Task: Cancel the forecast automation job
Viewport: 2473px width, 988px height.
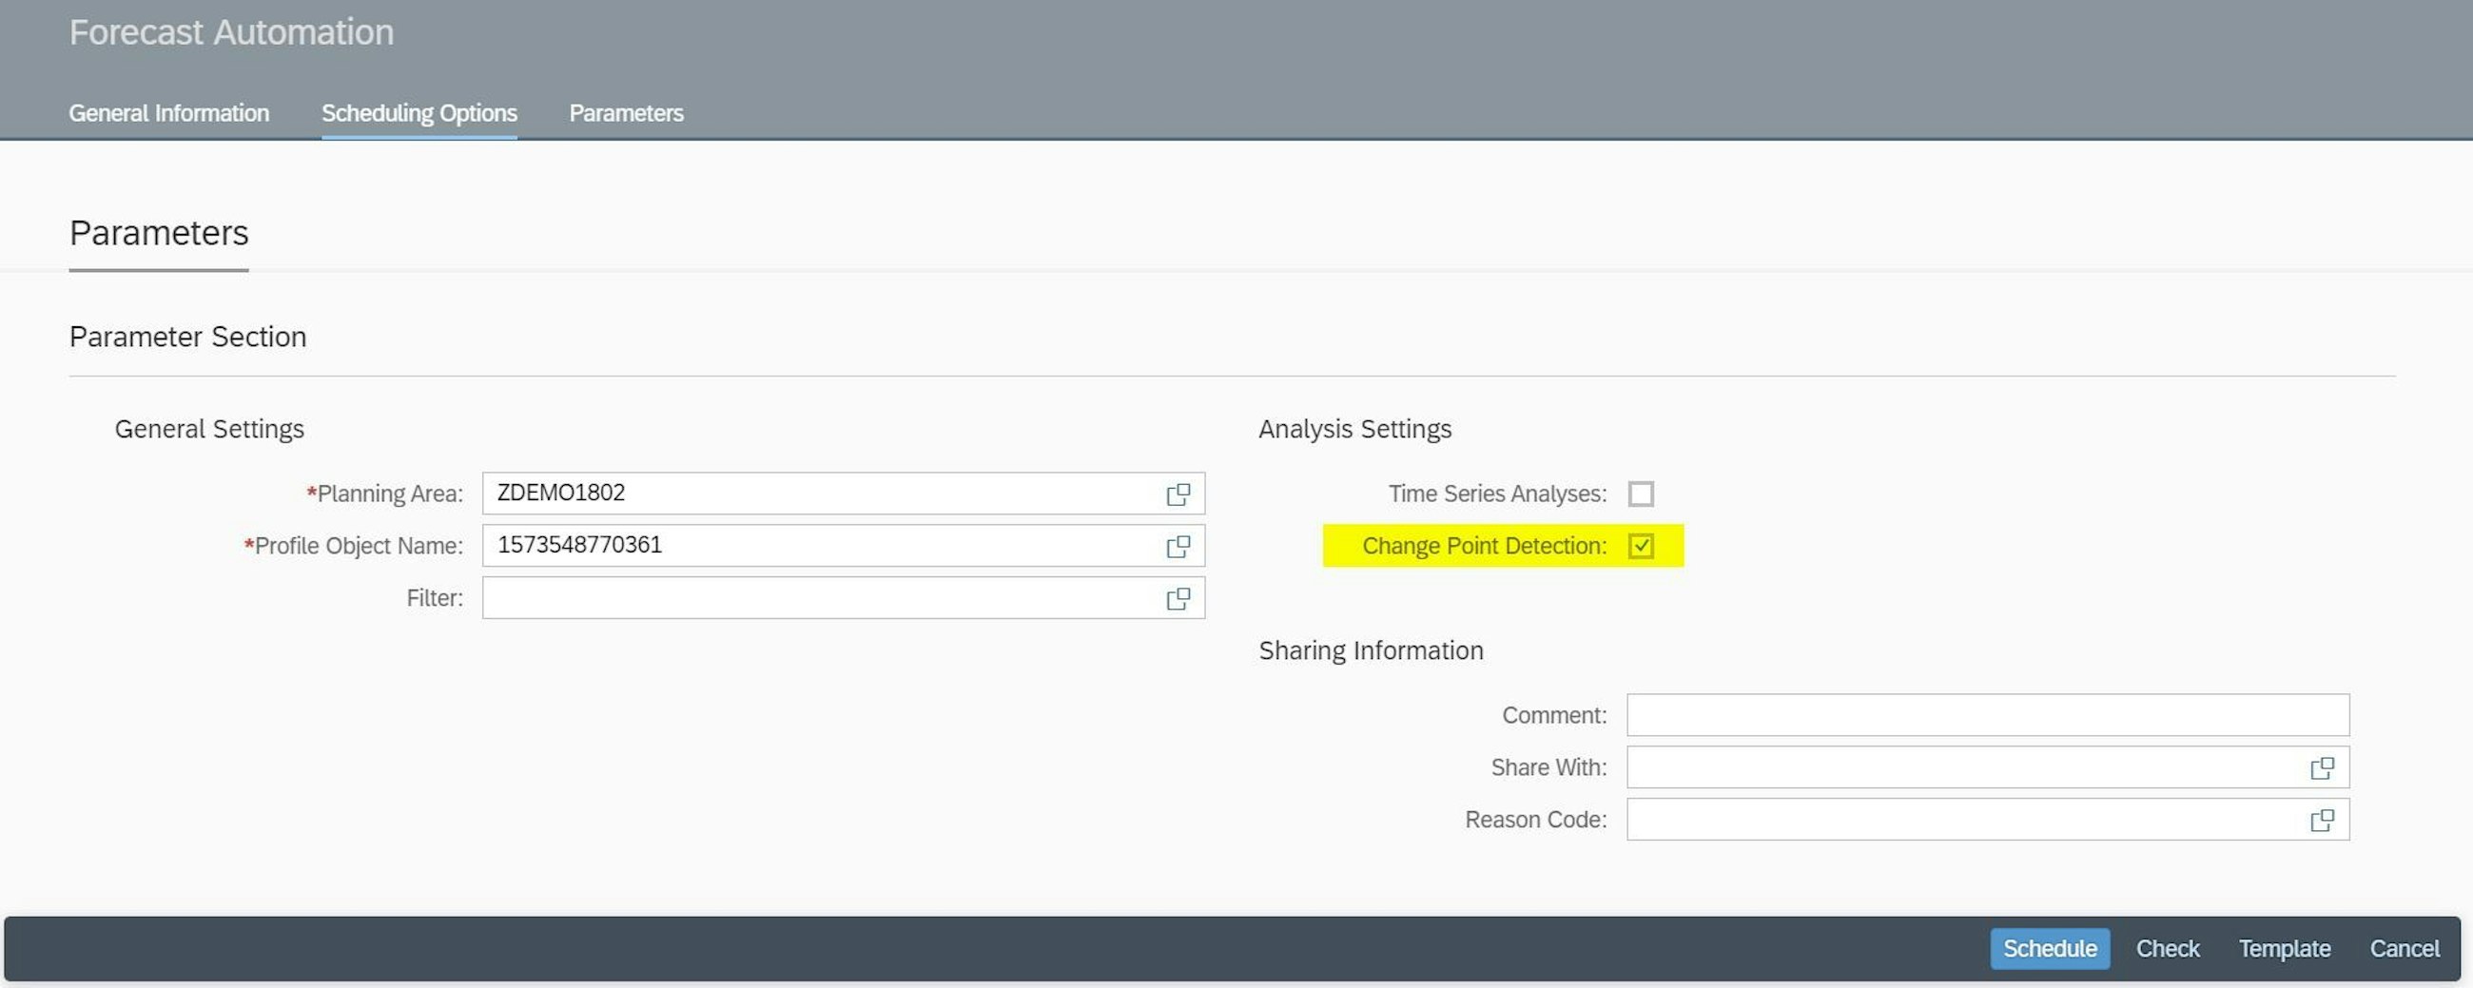Action: (x=2404, y=949)
